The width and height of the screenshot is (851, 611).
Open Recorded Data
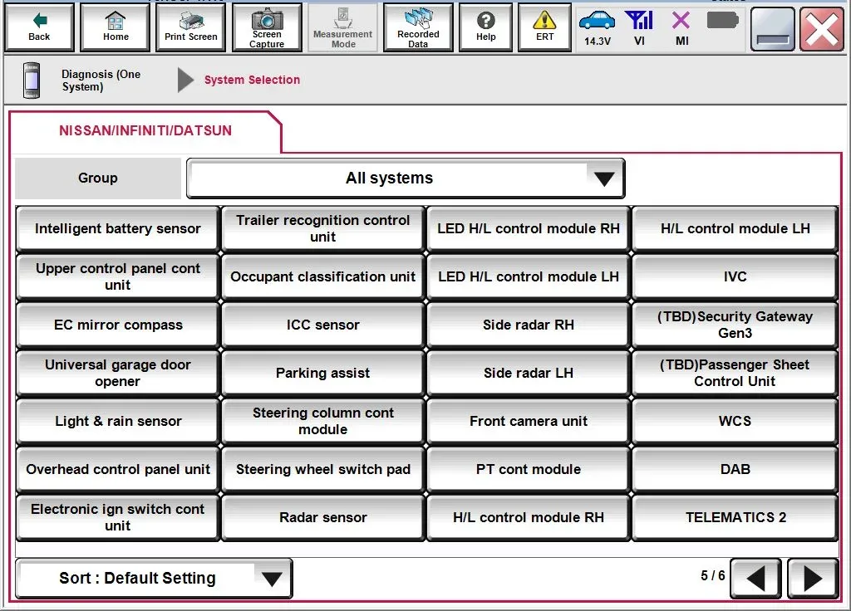[x=418, y=27]
